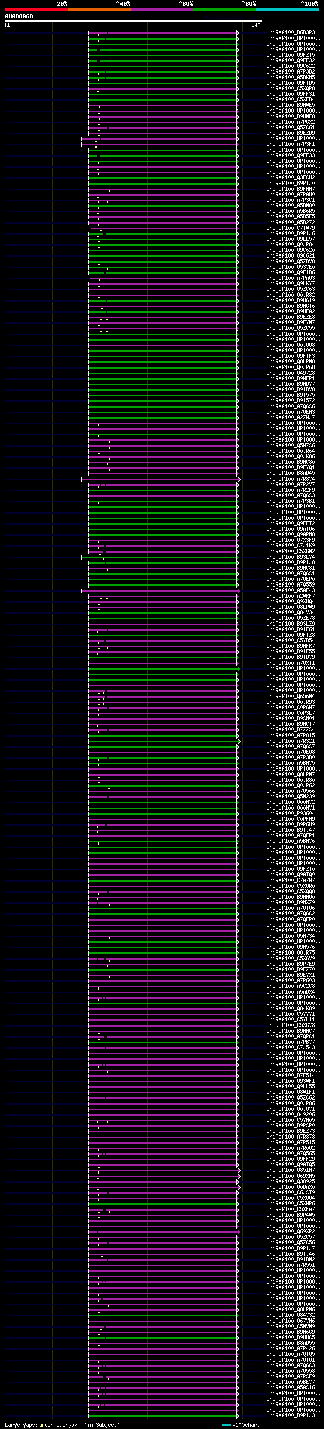Click label UniRef100_B9FHM7
The image size is (324, 1429).
tap(291, 189)
